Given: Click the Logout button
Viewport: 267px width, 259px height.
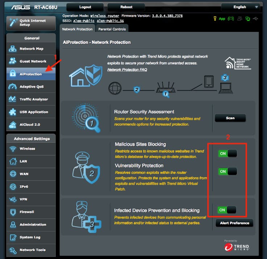Looking at the screenshot, I should click(x=85, y=7).
